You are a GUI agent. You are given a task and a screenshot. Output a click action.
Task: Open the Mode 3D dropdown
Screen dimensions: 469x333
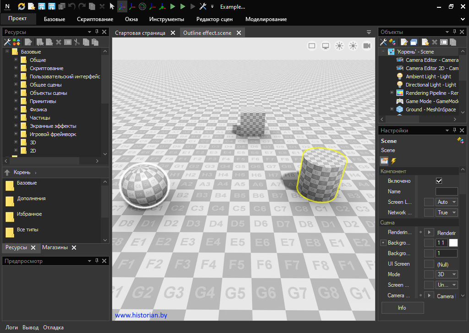point(447,274)
